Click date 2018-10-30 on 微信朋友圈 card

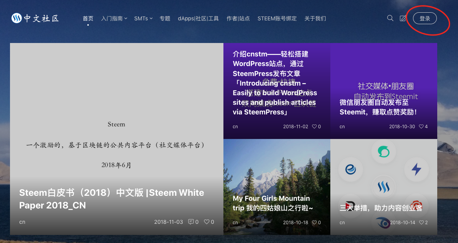click(402, 127)
